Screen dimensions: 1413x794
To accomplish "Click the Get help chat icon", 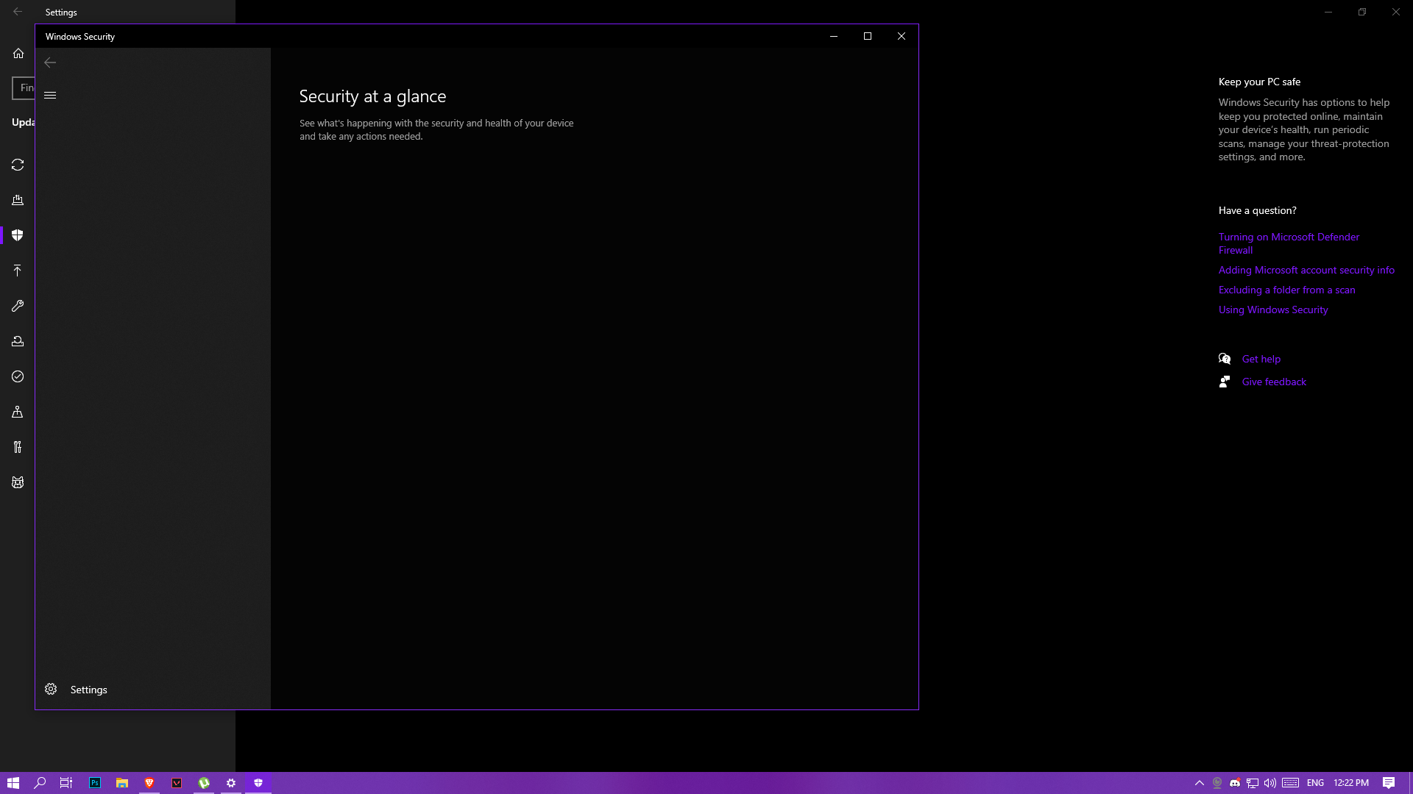I will click(x=1225, y=359).
